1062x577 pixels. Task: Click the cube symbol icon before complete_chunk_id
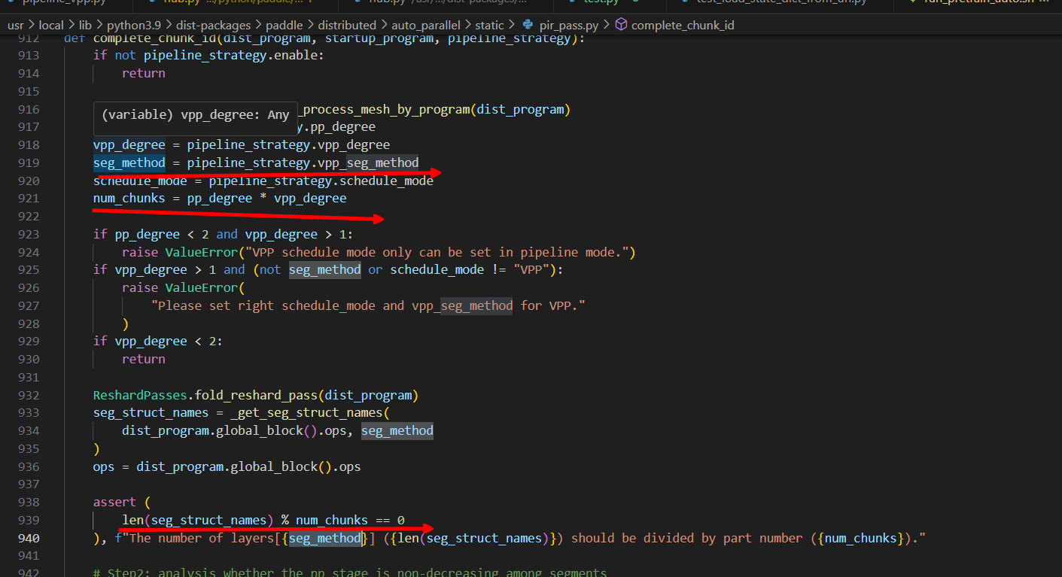(x=621, y=25)
